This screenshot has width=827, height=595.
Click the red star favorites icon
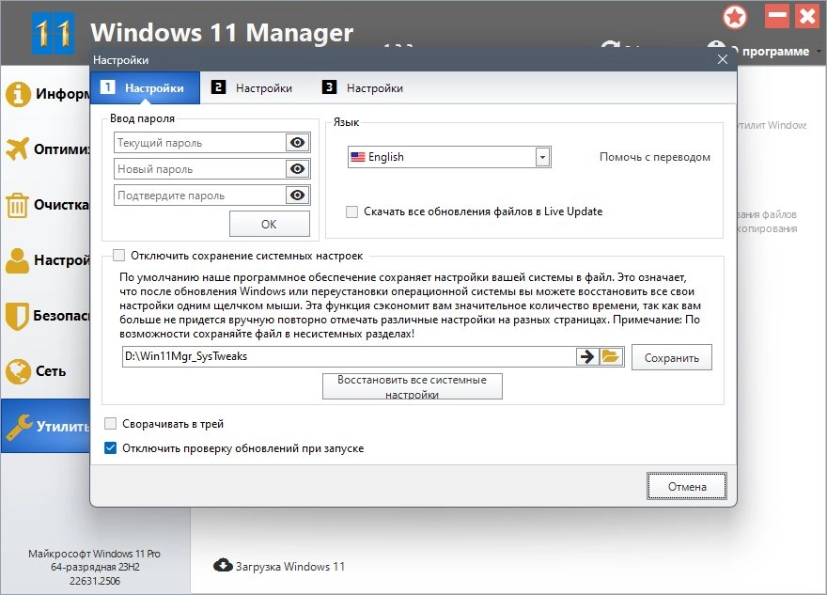(735, 18)
